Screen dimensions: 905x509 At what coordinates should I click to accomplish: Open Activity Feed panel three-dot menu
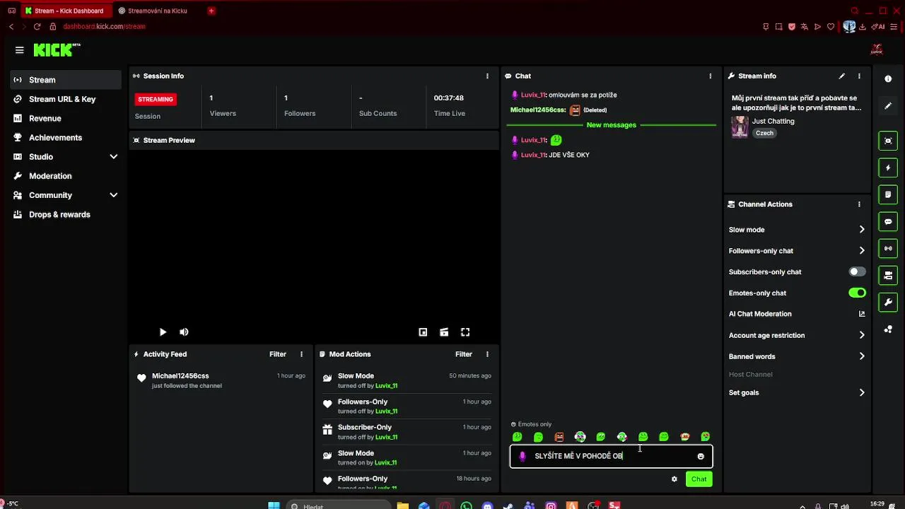coord(301,354)
